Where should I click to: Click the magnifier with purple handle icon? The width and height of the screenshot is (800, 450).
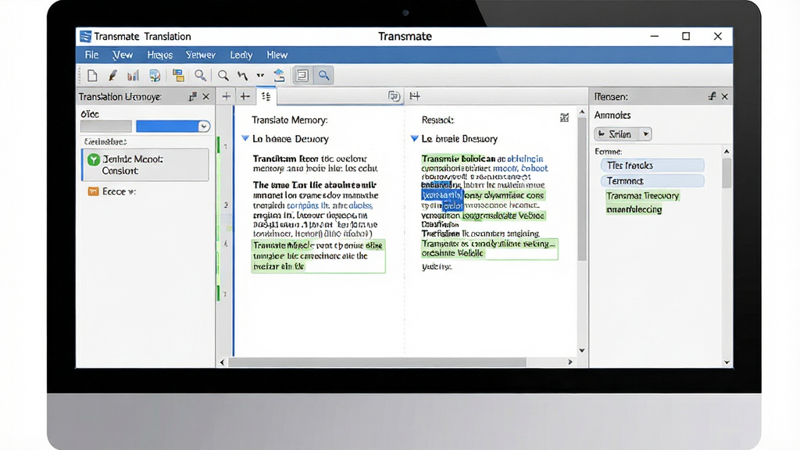click(x=201, y=76)
